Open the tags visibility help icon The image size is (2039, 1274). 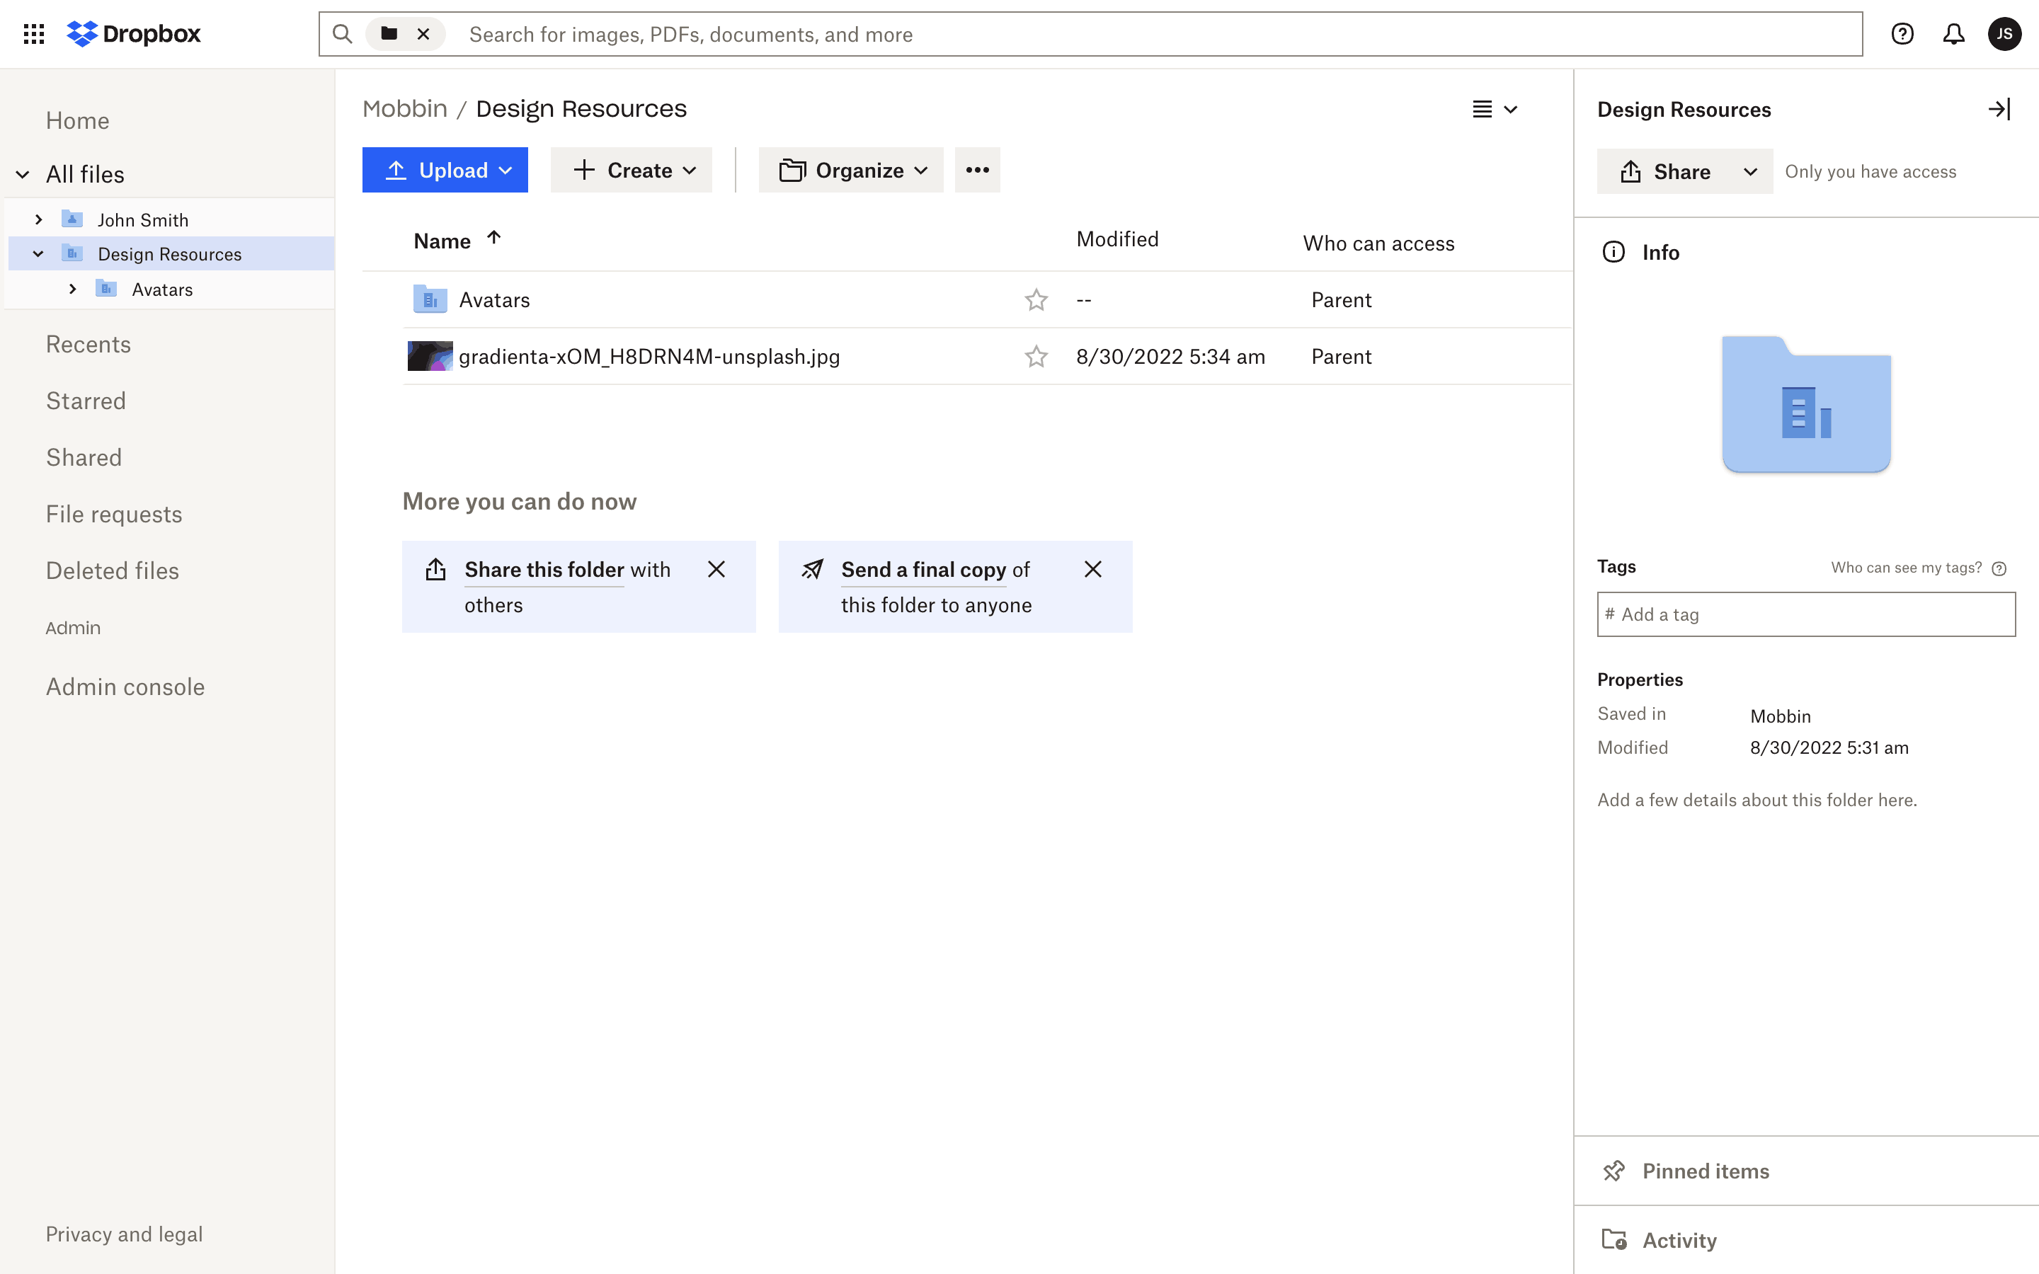pyautogui.click(x=1999, y=569)
